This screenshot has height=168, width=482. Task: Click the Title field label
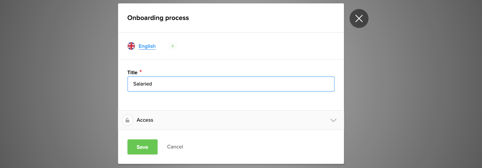132,72
